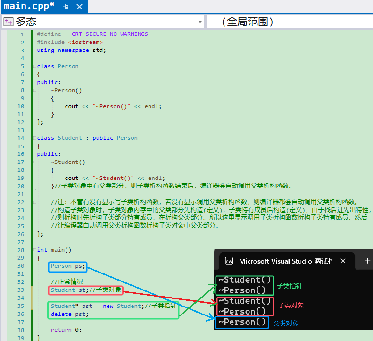Image resolution: width=373 pixels, height=341 pixels.
Task: Click the //正常情况 comment on line 32
Action: [67, 281]
